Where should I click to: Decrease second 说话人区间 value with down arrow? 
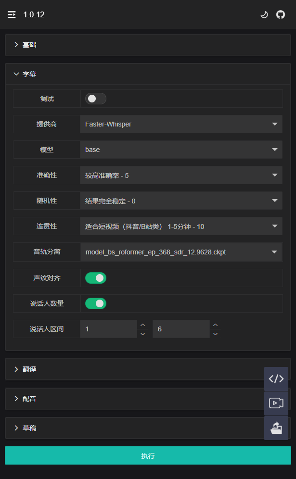click(215, 334)
